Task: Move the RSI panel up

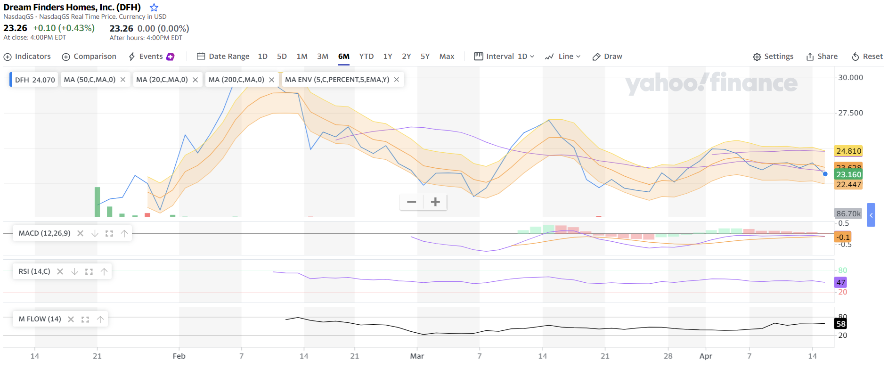Action: tap(104, 271)
